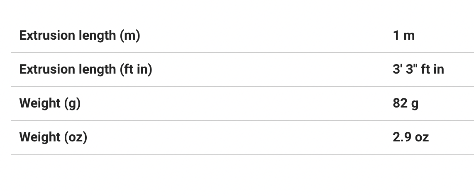Select the "1 m" extrusion length value
The image size is (474, 196).
pos(403,36)
